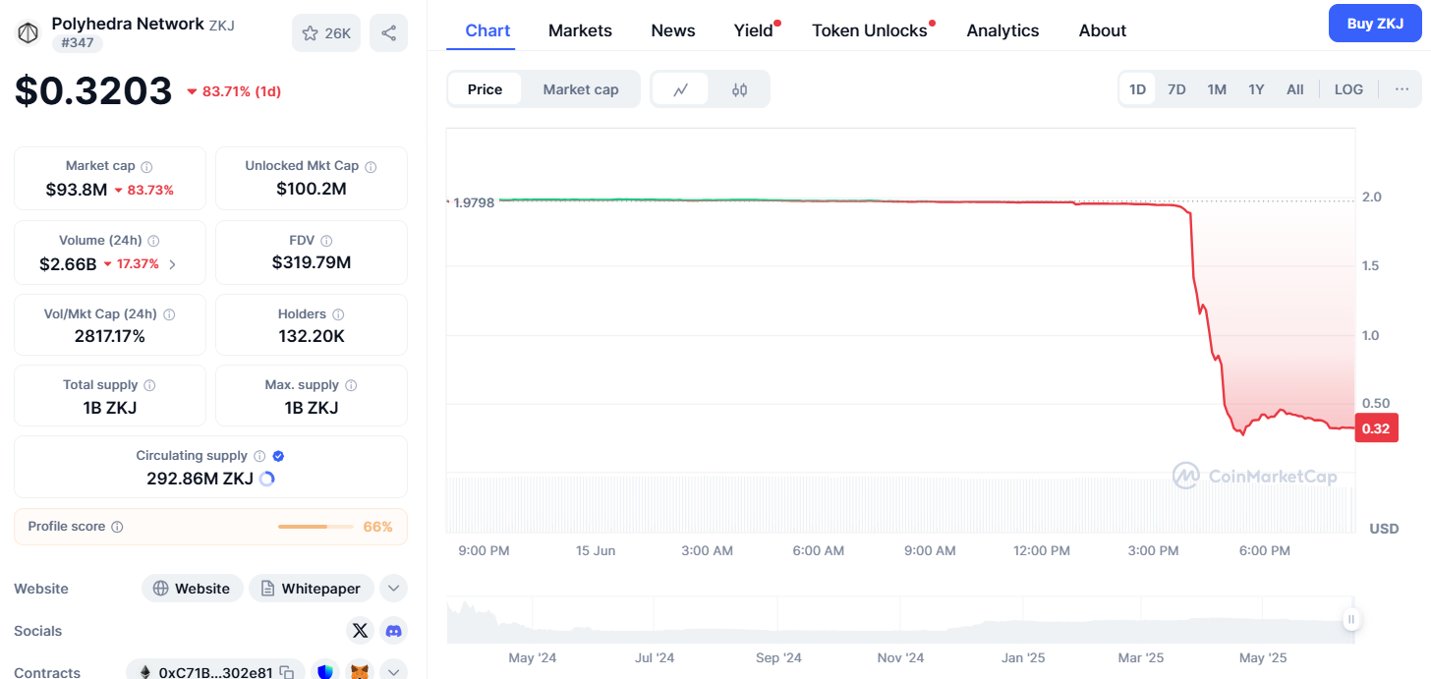Open the chart more options menu
The image size is (1431, 679).
pyautogui.click(x=1402, y=89)
